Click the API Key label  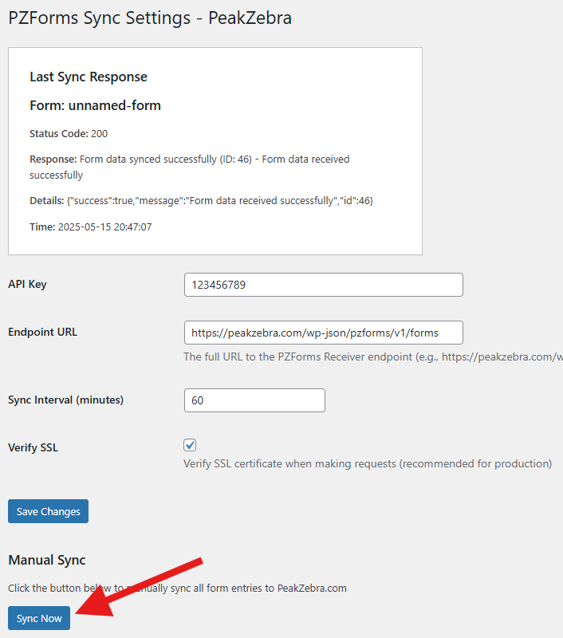click(x=27, y=285)
